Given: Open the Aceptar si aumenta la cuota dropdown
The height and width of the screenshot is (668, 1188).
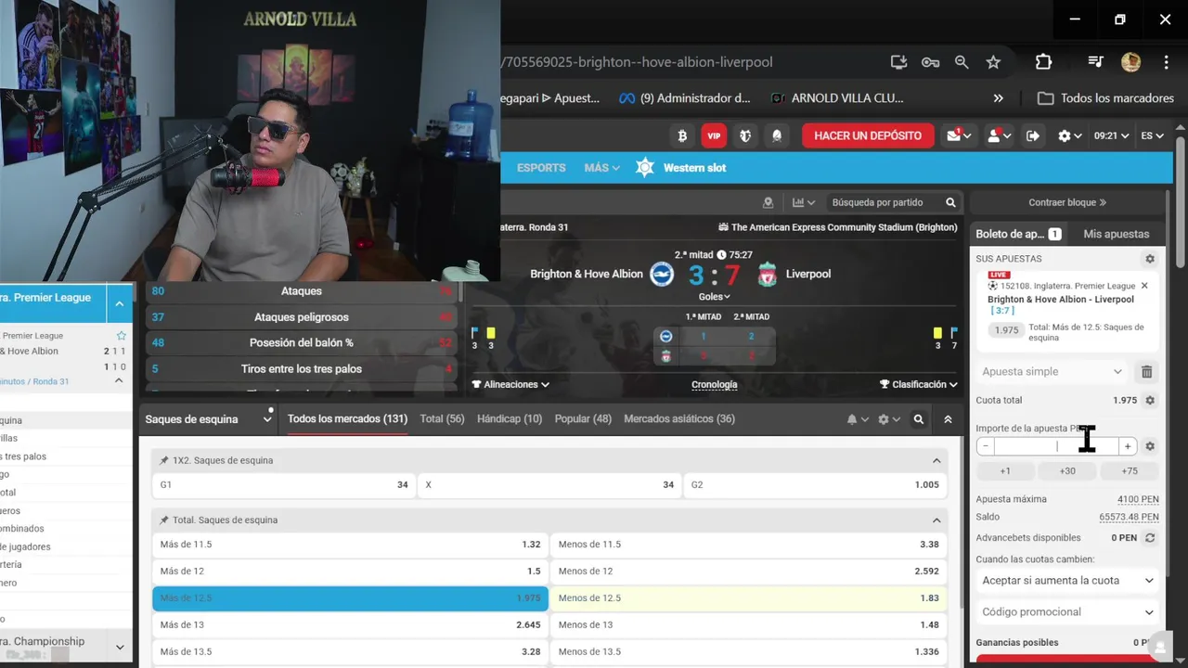Looking at the screenshot, I should pos(1067,581).
